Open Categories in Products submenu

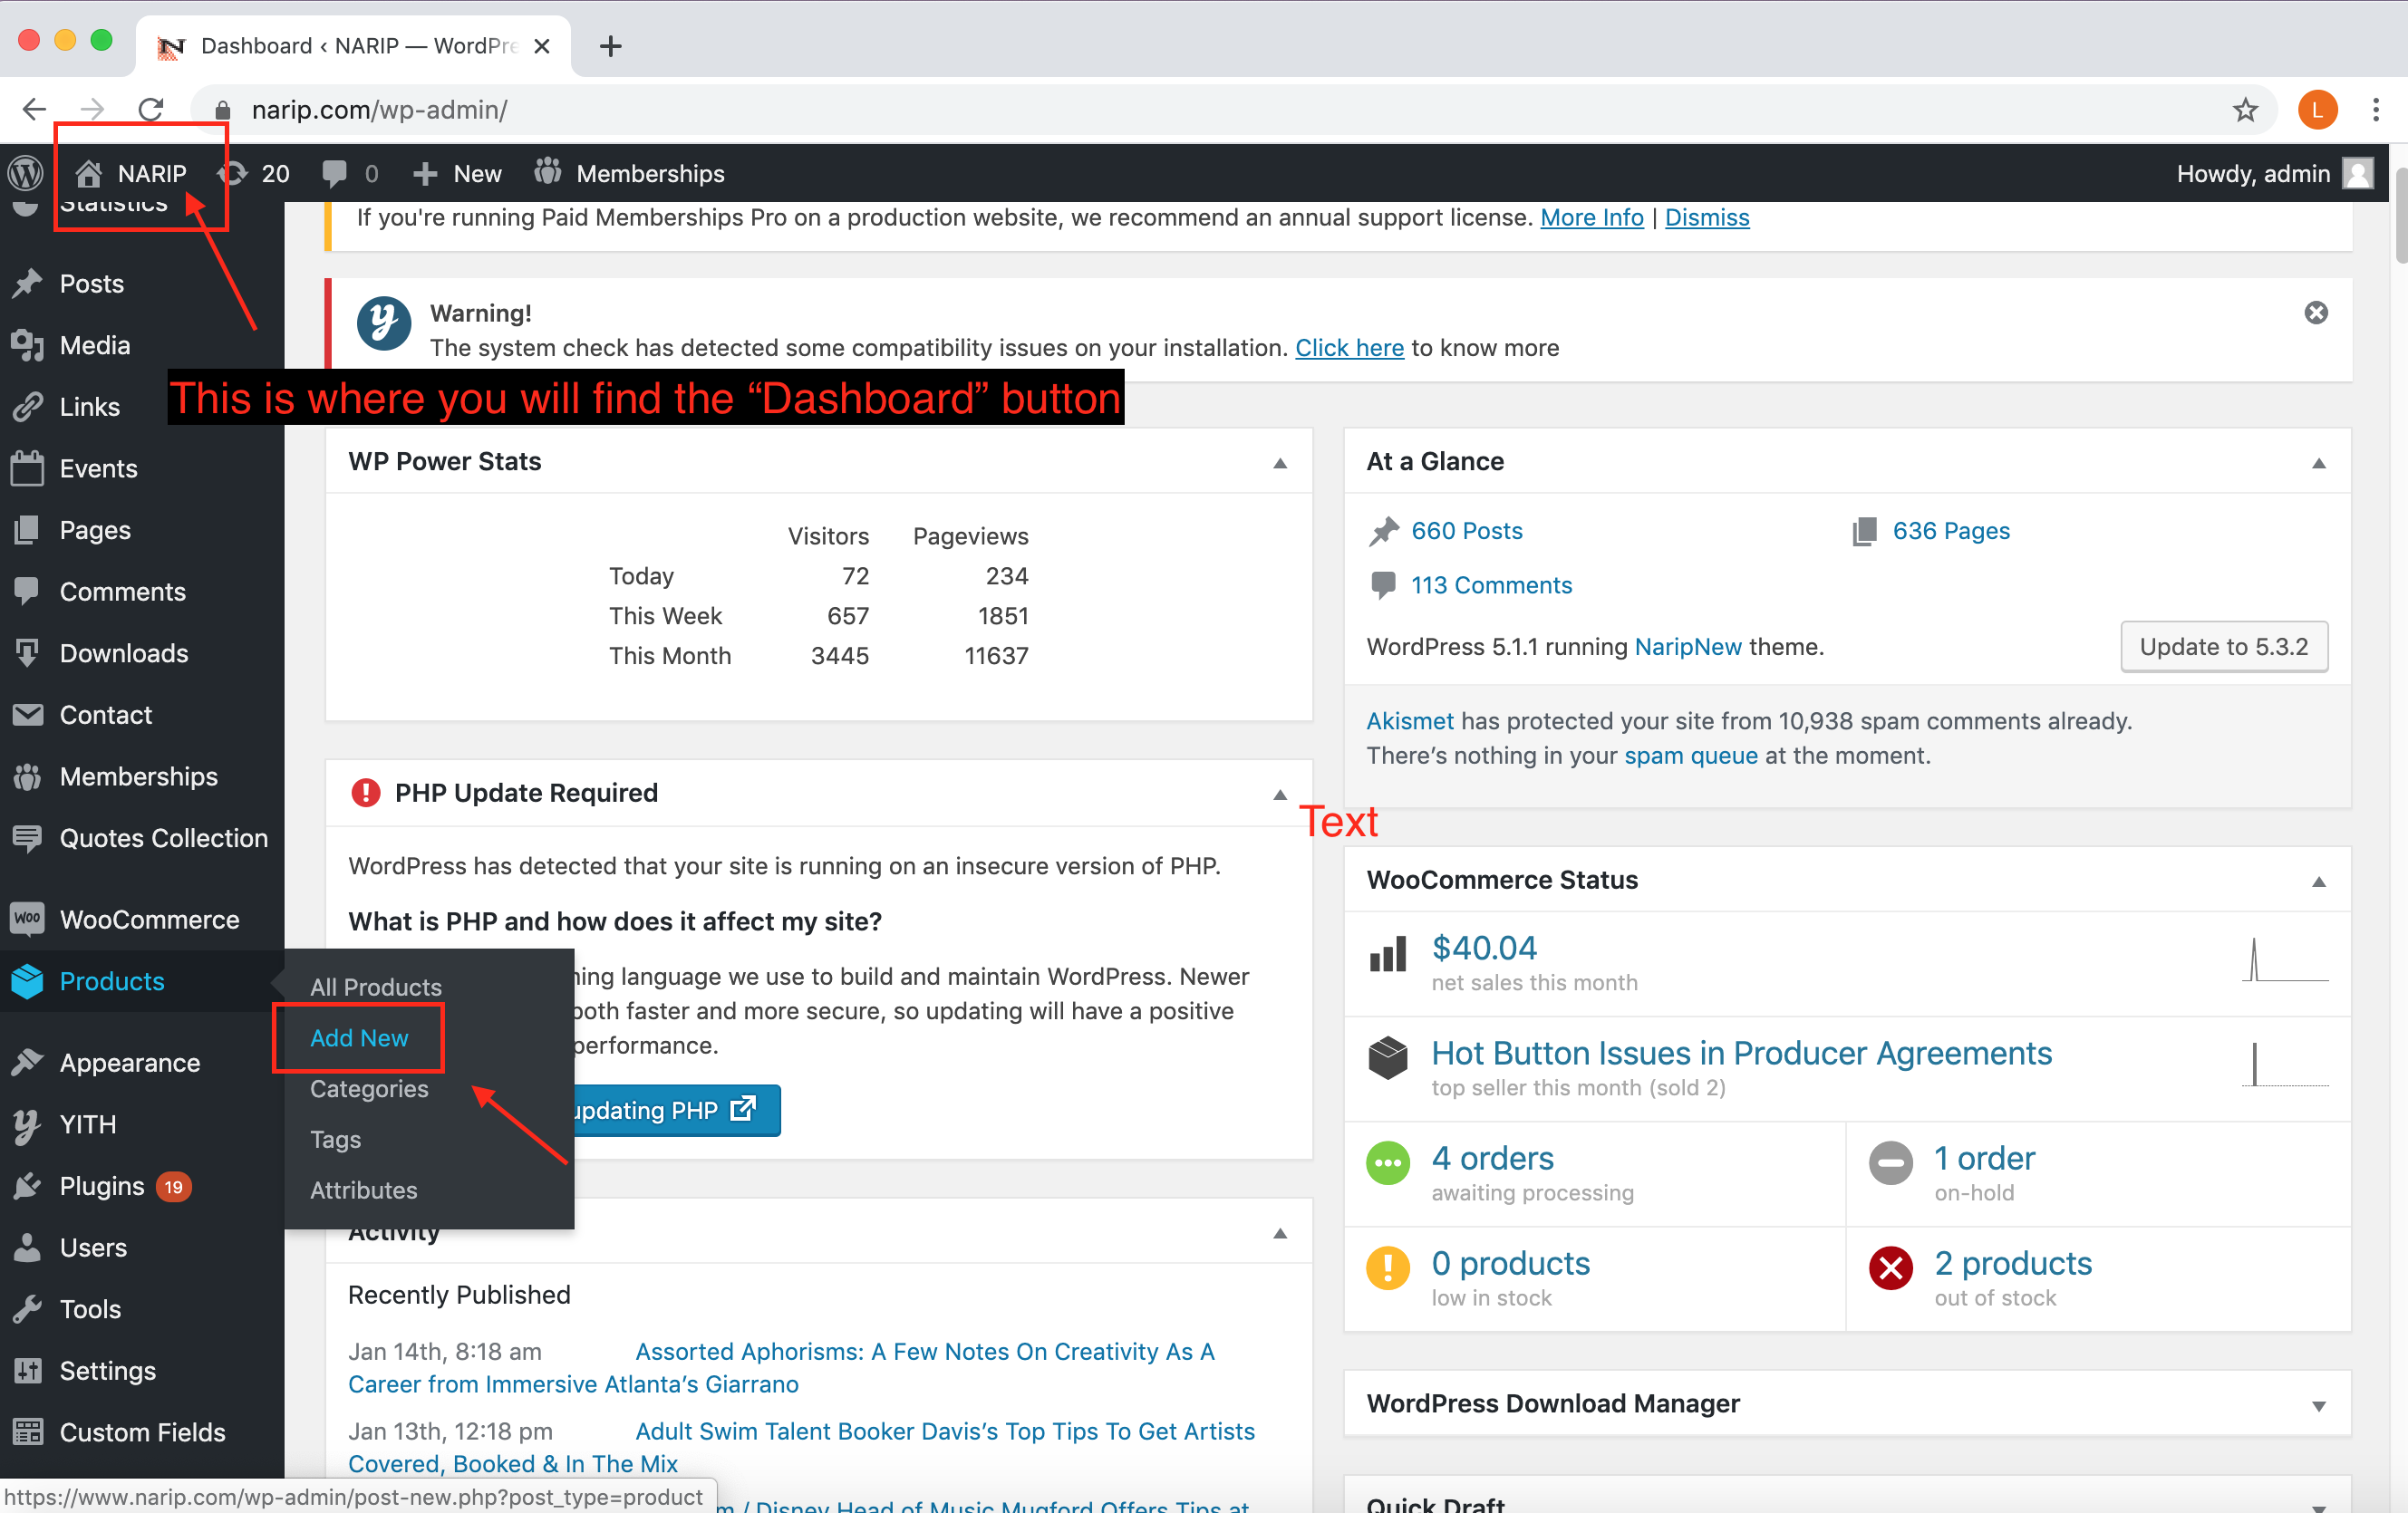coord(368,1089)
